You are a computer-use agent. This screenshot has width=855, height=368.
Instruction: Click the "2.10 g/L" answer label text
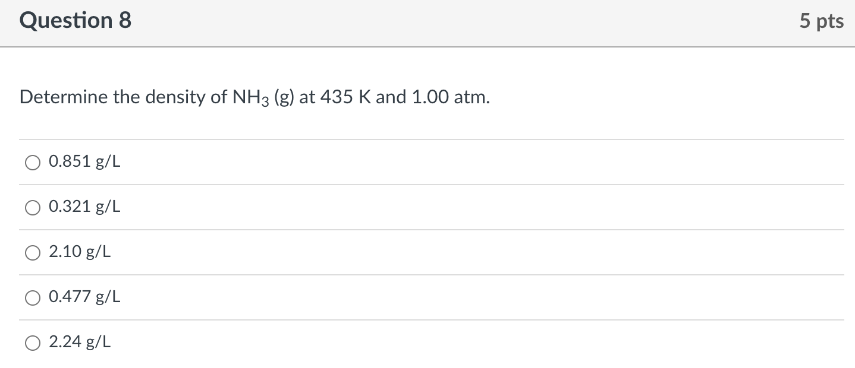(80, 252)
